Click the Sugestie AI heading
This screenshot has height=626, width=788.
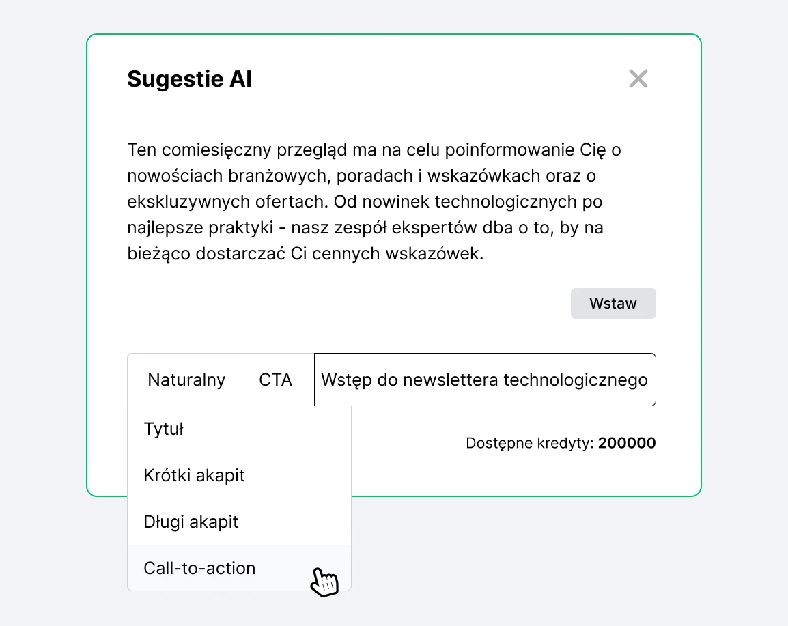tap(190, 79)
